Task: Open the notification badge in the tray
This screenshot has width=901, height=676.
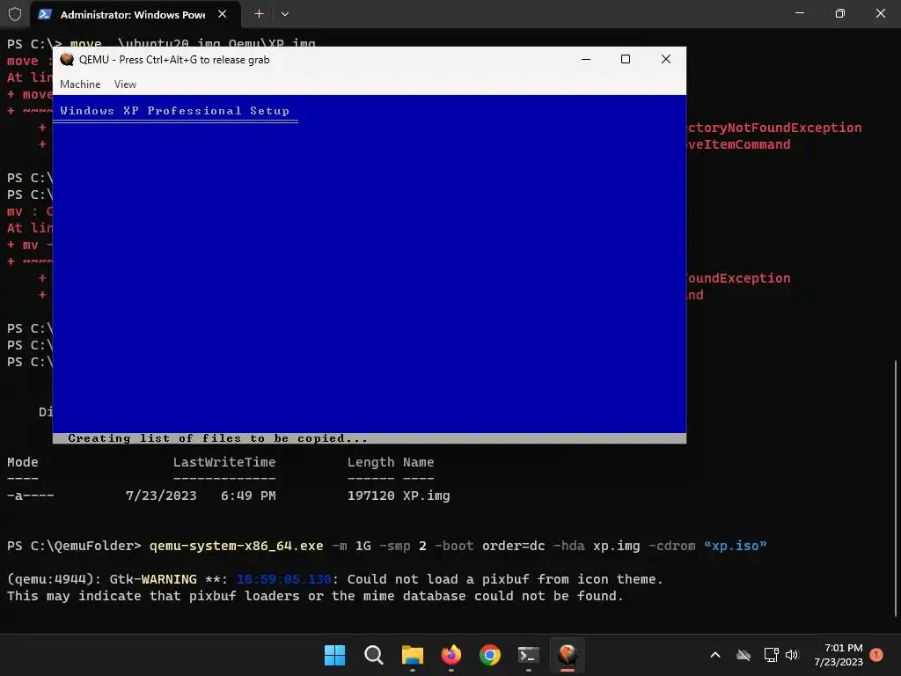Action: 876,655
